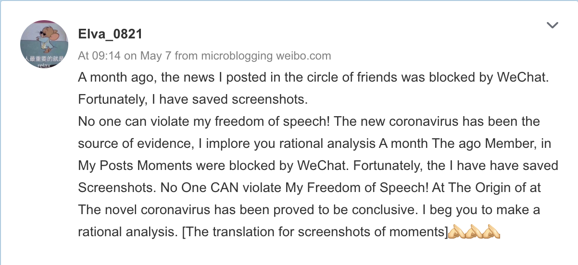Click Elva_0821's profile avatar picture

tap(44, 44)
